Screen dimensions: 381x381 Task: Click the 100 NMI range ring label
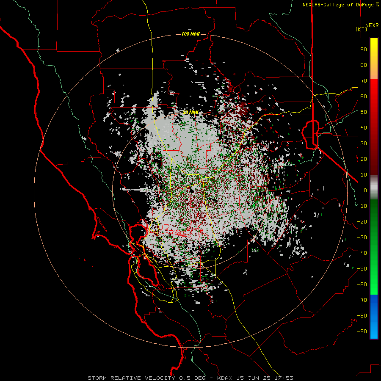(x=190, y=34)
